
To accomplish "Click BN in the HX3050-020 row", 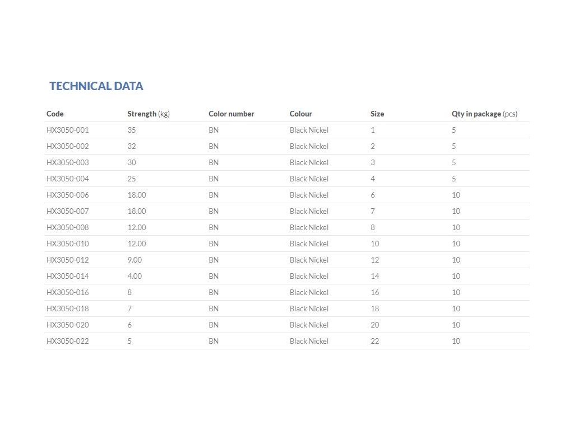I will 214,325.
